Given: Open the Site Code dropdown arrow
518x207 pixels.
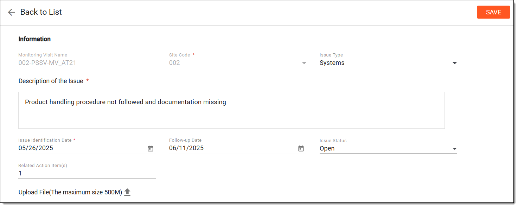Looking at the screenshot, I should coord(304,63).
